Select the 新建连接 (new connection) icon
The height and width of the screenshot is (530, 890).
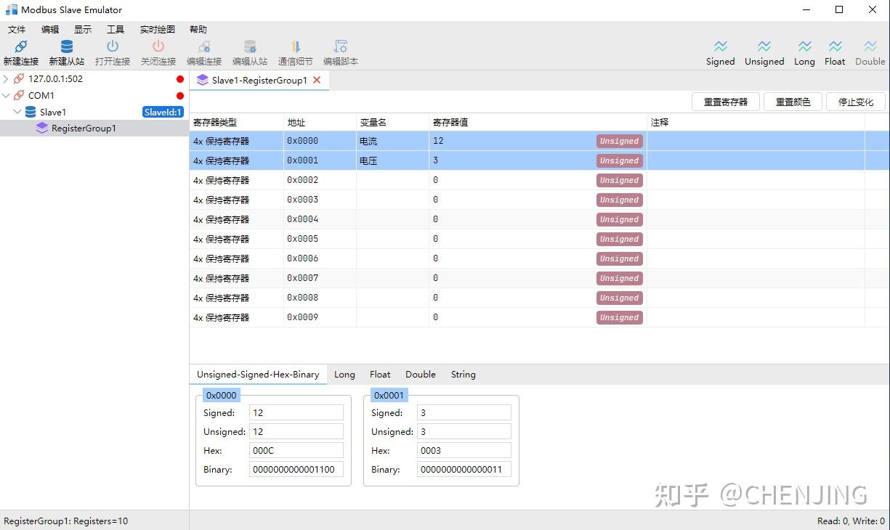tap(20, 51)
